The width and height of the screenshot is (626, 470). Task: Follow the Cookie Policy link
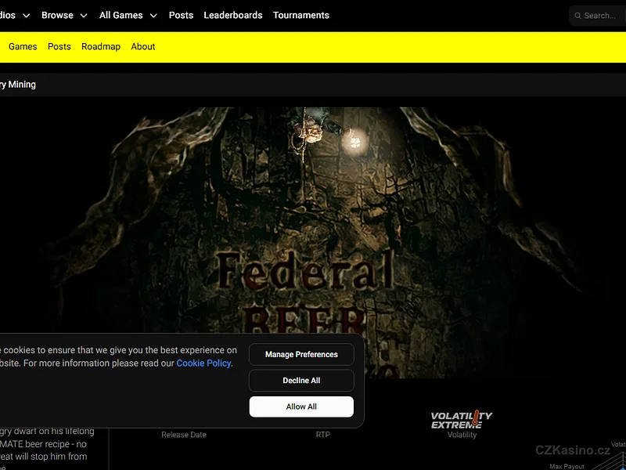pyautogui.click(x=203, y=363)
